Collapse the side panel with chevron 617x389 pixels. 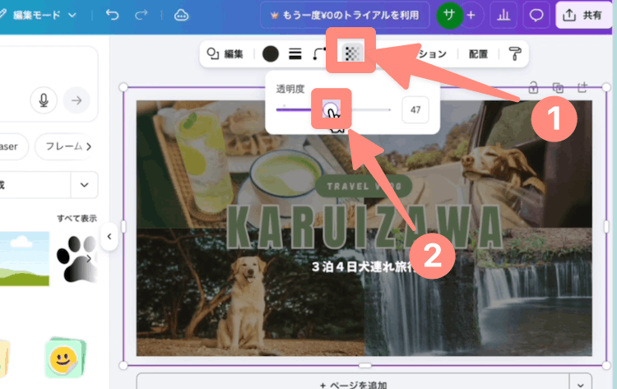[x=109, y=236]
